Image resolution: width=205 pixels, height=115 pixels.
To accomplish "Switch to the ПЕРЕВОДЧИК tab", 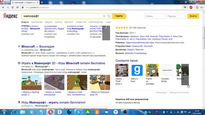I will pyautogui.click(x=96, y=22).
